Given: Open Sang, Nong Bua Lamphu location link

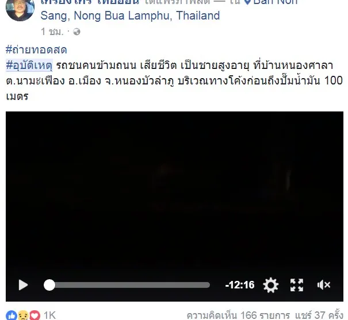Looking at the screenshot, I should click(130, 16).
